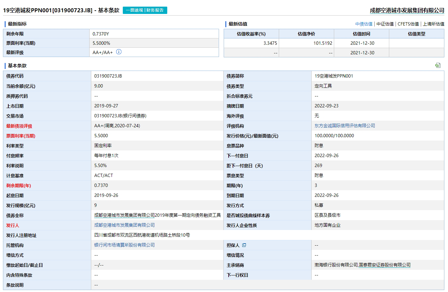448x292 pixels.
Task: Switch to the CFETS估值 tab
Action: (408, 24)
